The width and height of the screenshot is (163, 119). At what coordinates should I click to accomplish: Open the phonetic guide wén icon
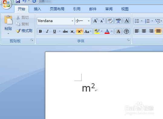[118, 21]
